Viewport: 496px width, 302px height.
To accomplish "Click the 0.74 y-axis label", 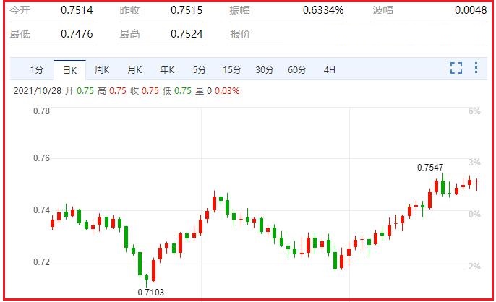I will coord(41,210).
